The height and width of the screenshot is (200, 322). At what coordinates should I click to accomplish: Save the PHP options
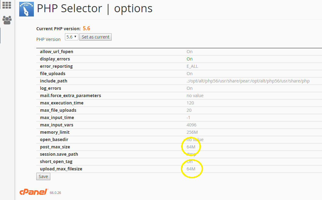click(x=43, y=176)
